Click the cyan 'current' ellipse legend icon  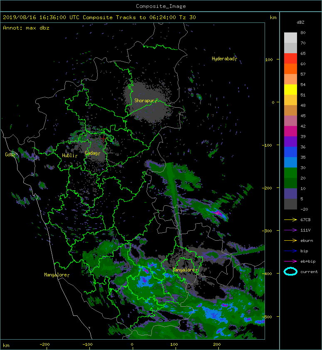pyautogui.click(x=290, y=271)
